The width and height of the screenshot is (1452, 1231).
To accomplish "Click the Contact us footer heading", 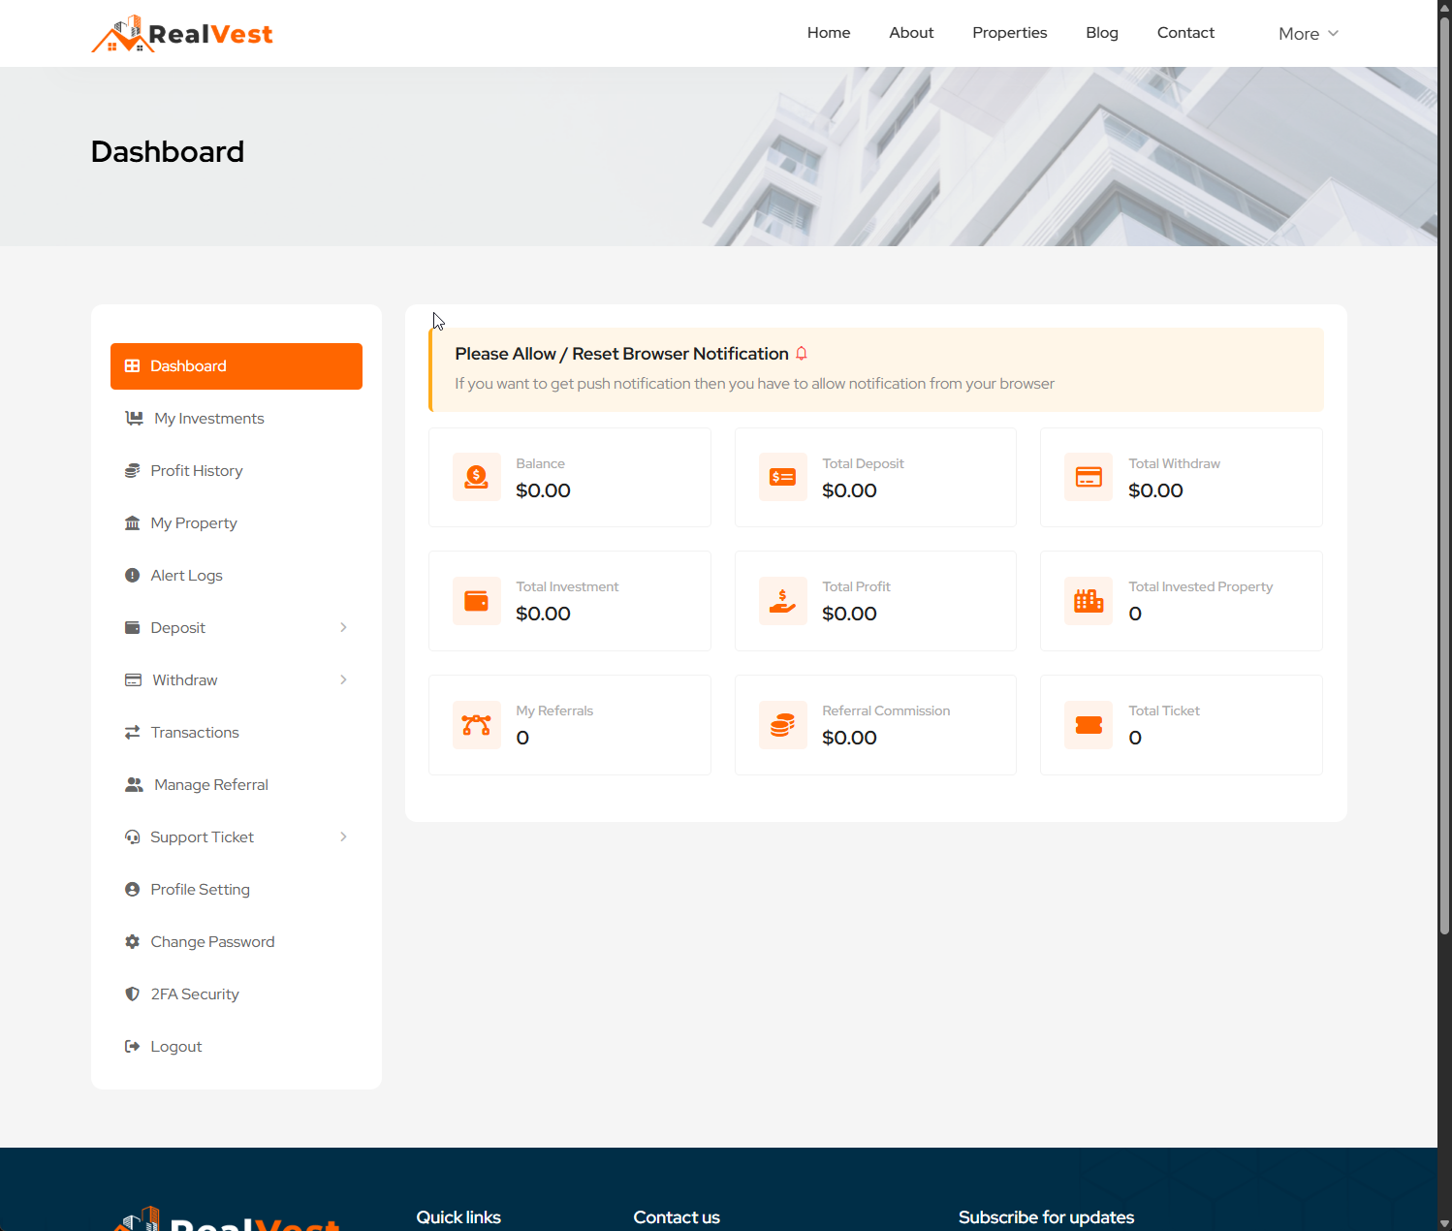I will pyautogui.click(x=677, y=1217).
